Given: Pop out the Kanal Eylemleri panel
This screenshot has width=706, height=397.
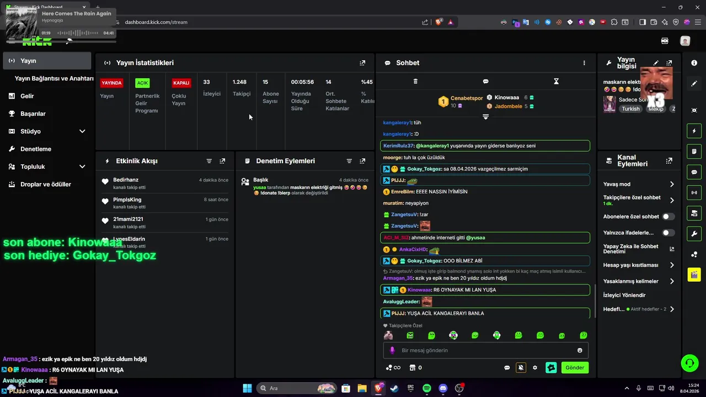Looking at the screenshot, I should pos(669,161).
